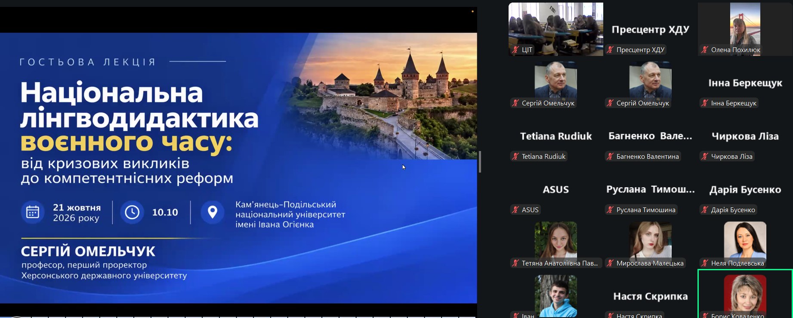
Task: Click the muted mic icon on the Tetiana Rudiuk tile
Action: pyautogui.click(x=515, y=157)
